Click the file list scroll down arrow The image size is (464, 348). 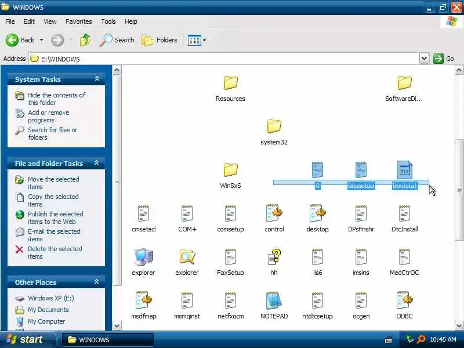[459, 325]
